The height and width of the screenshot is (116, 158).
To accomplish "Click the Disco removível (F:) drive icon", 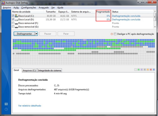I will [16, 23].
